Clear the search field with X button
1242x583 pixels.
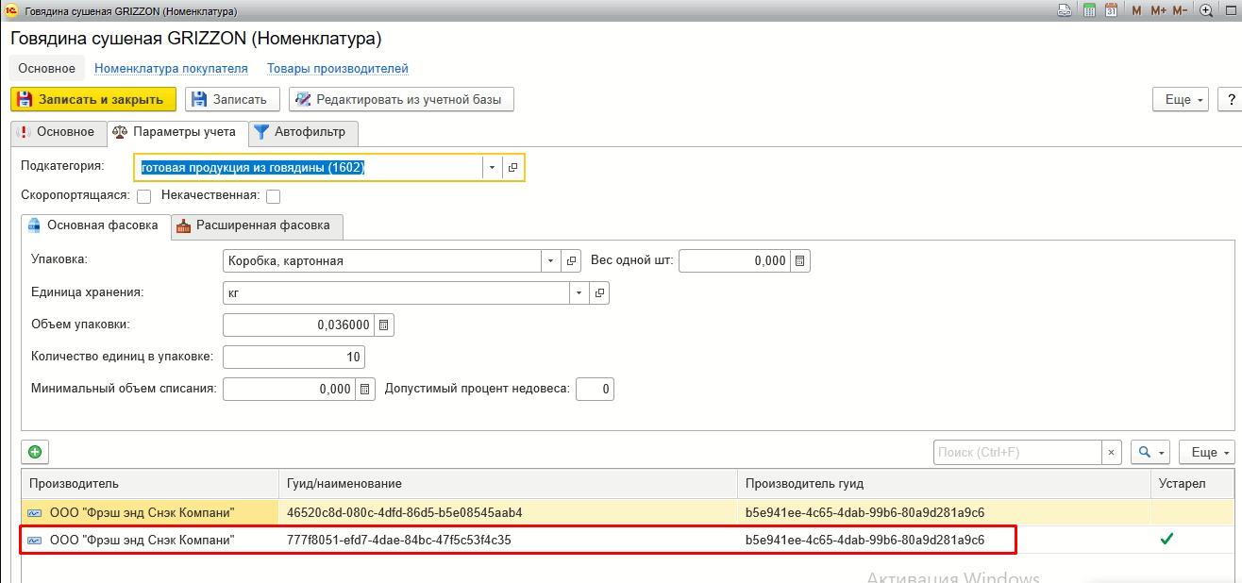point(1112,452)
